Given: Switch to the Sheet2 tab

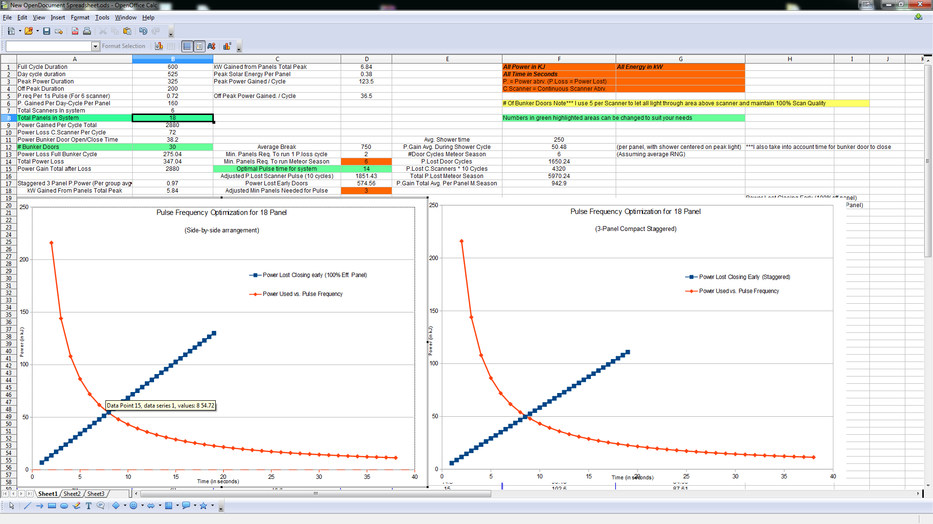Looking at the screenshot, I should pos(72,494).
